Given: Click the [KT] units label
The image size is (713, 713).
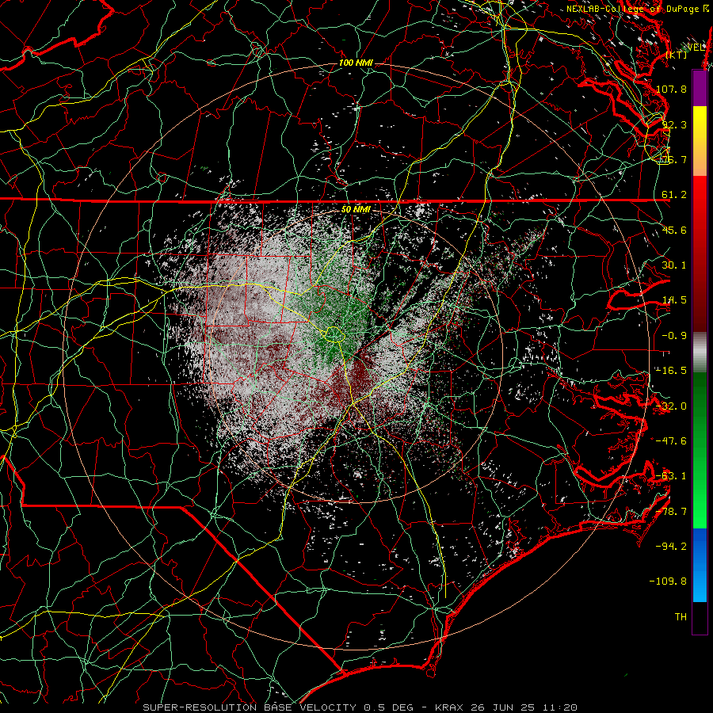Looking at the screenshot, I should pos(677,55).
